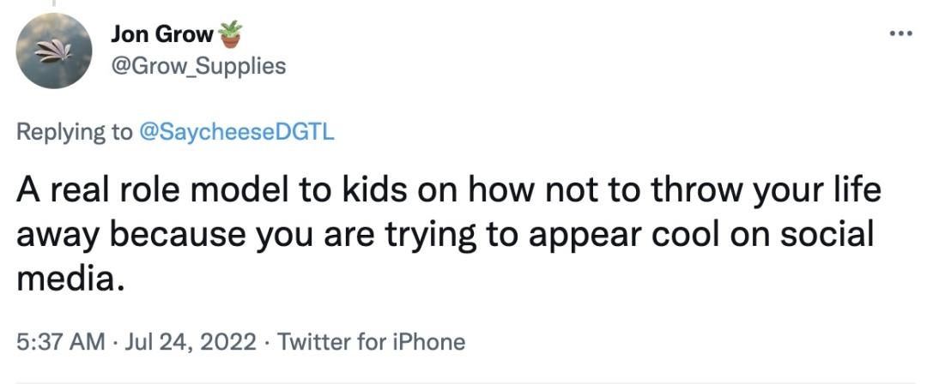The image size is (927, 384).
Task: Select the 5:37 AM timestamp
Action: (x=60, y=341)
